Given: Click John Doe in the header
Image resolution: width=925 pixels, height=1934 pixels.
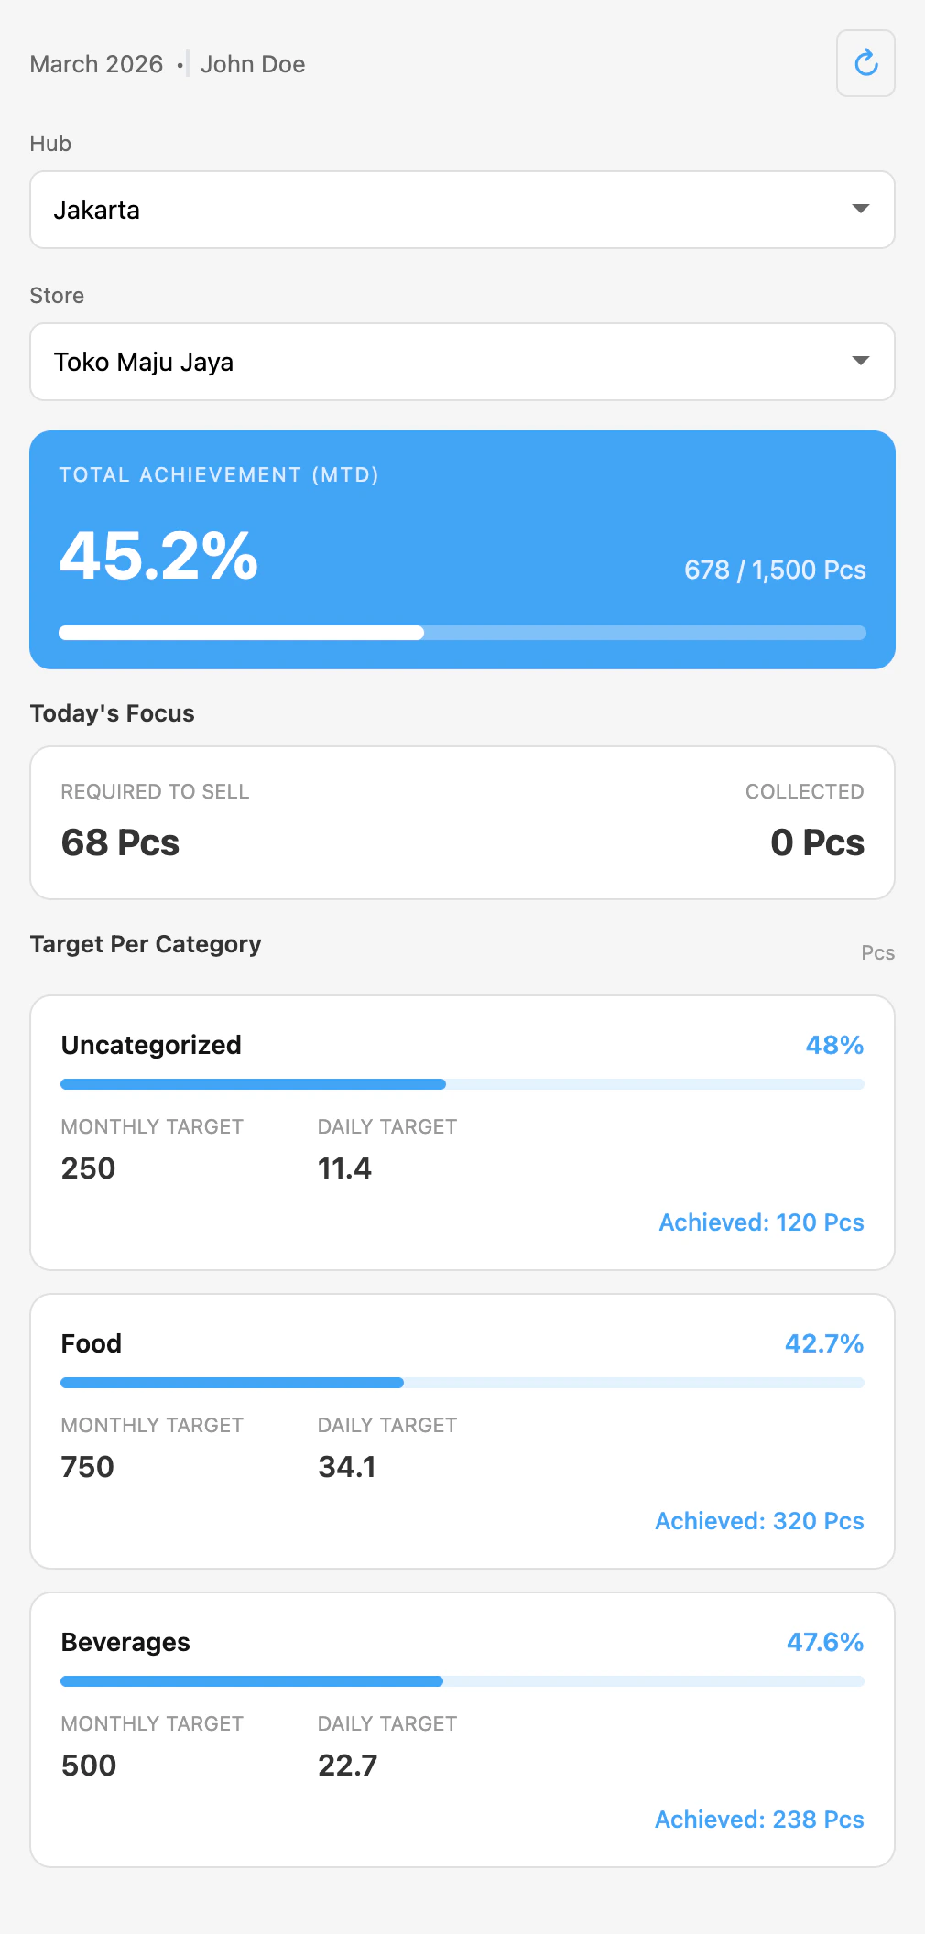Looking at the screenshot, I should point(253,63).
